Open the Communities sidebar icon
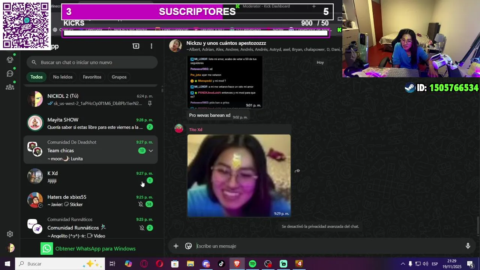Screen dimensions: 480x270 (x=10, y=87)
